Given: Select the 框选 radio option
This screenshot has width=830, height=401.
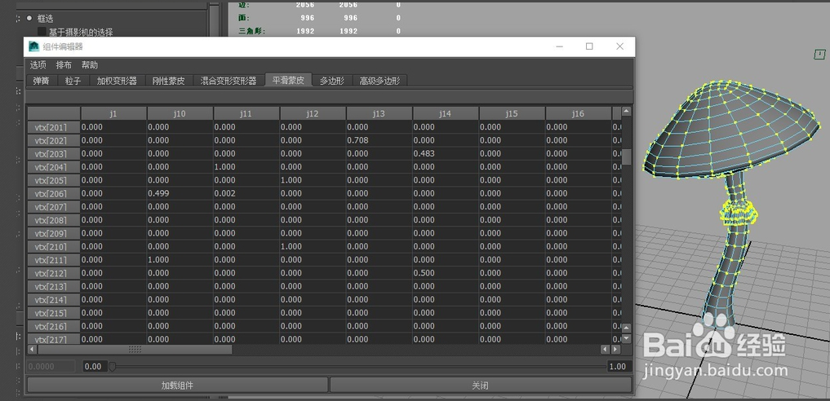Looking at the screenshot, I should point(29,19).
